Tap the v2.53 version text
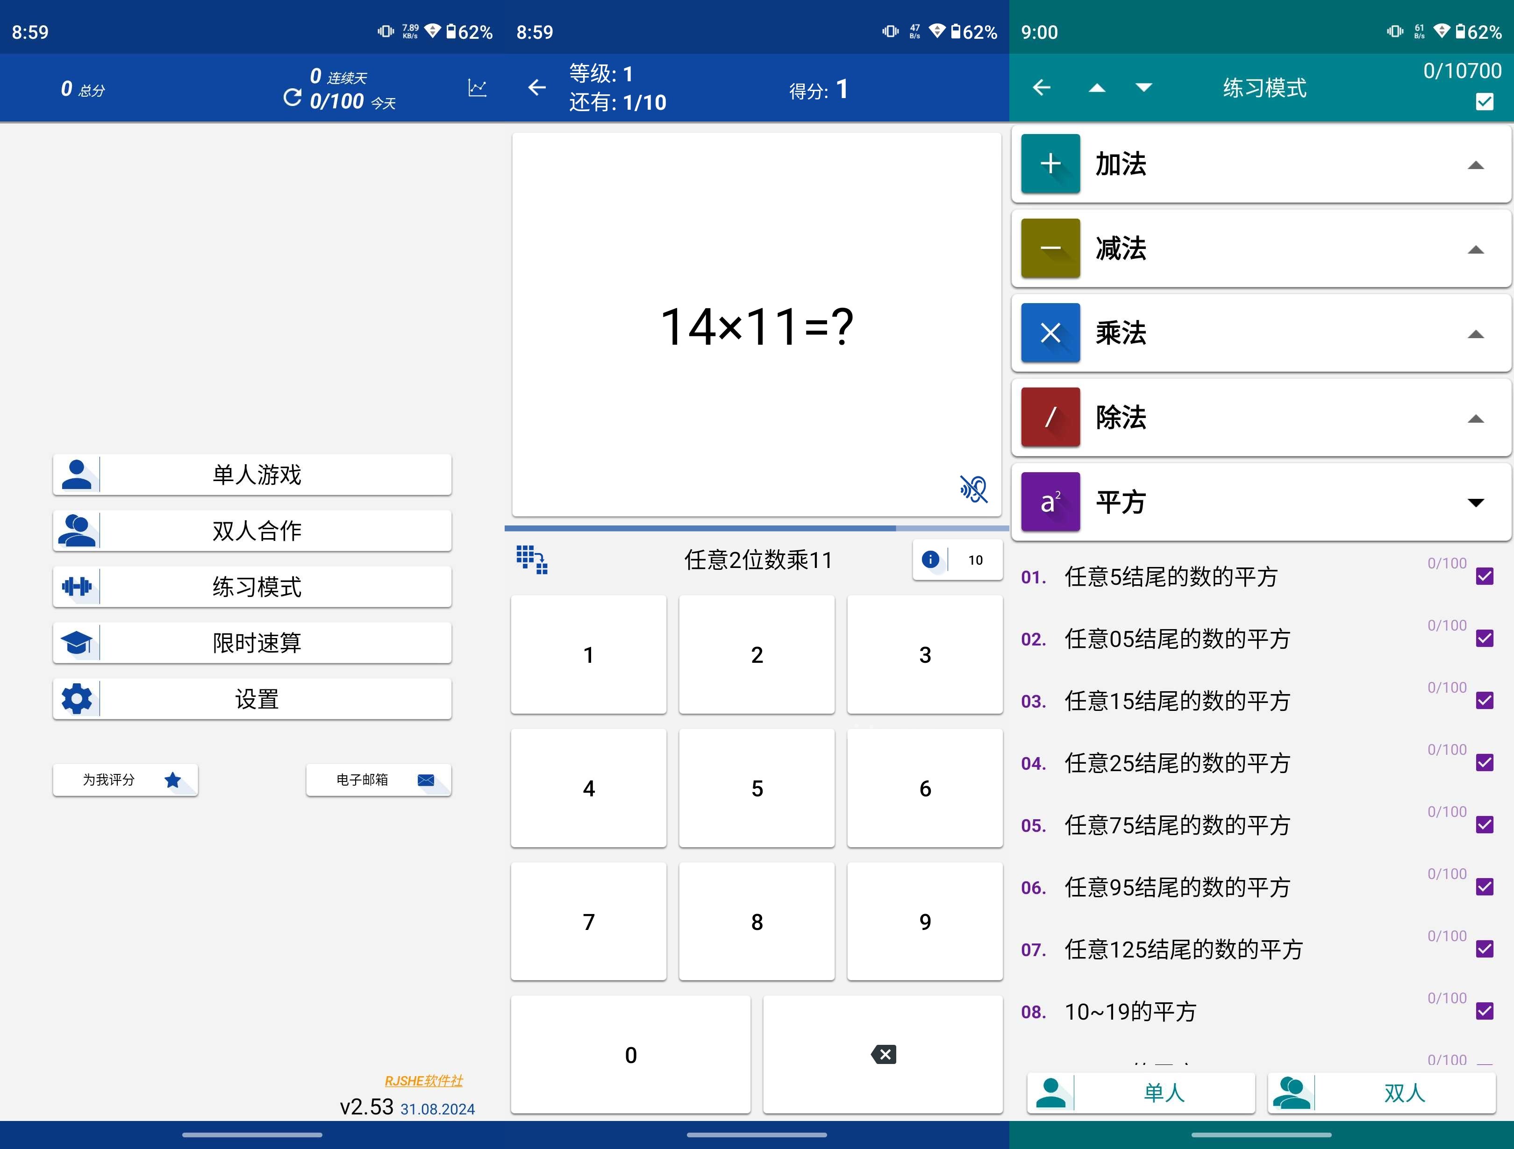The image size is (1514, 1149). (x=367, y=1106)
